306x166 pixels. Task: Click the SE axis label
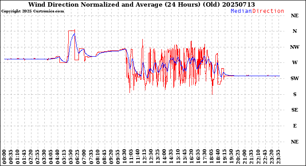294,110
